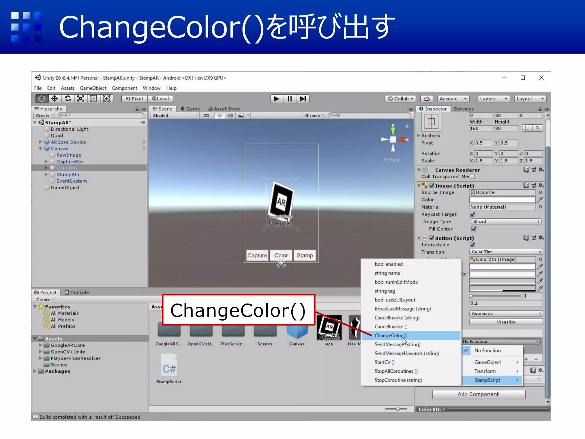Click the Play button
The image size is (585, 439).
tap(277, 99)
